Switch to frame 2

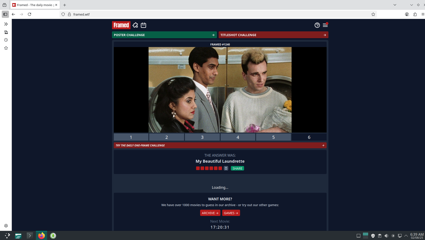[x=167, y=137]
